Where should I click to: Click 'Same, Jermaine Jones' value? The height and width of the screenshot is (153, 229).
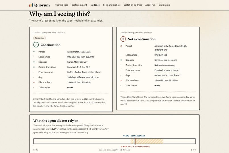point(166,60)
